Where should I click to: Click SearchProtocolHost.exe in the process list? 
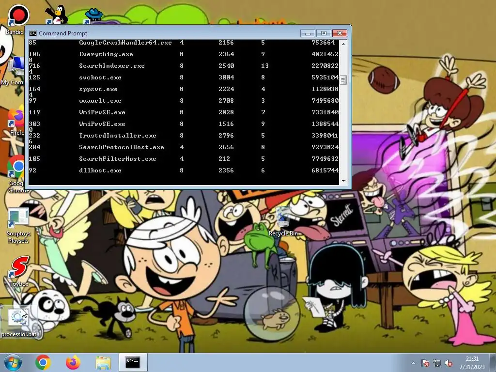coord(122,147)
